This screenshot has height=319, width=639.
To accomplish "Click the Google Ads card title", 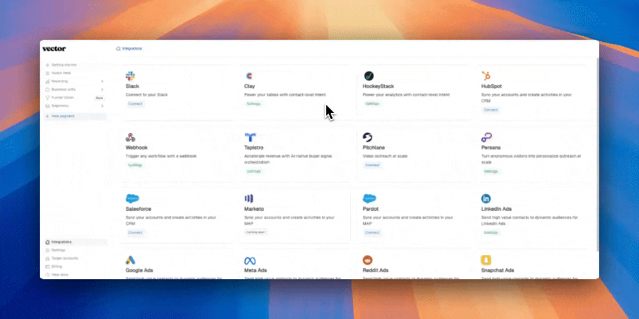I will pos(139,270).
